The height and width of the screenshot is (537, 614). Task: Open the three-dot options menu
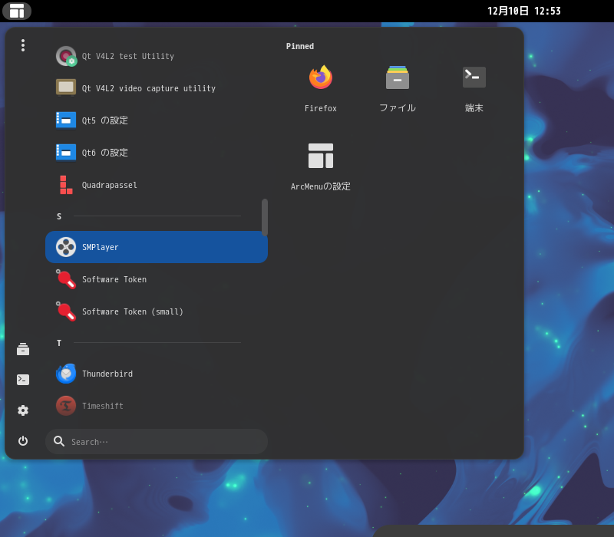(22, 45)
